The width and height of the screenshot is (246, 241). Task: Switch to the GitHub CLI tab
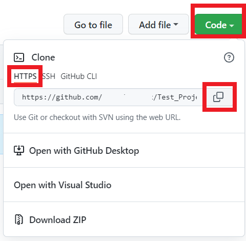click(79, 76)
